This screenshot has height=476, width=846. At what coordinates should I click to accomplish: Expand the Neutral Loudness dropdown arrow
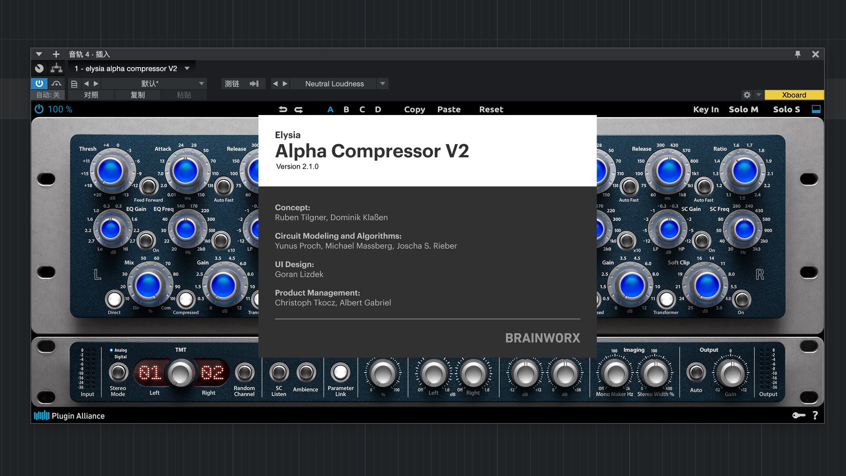382,84
